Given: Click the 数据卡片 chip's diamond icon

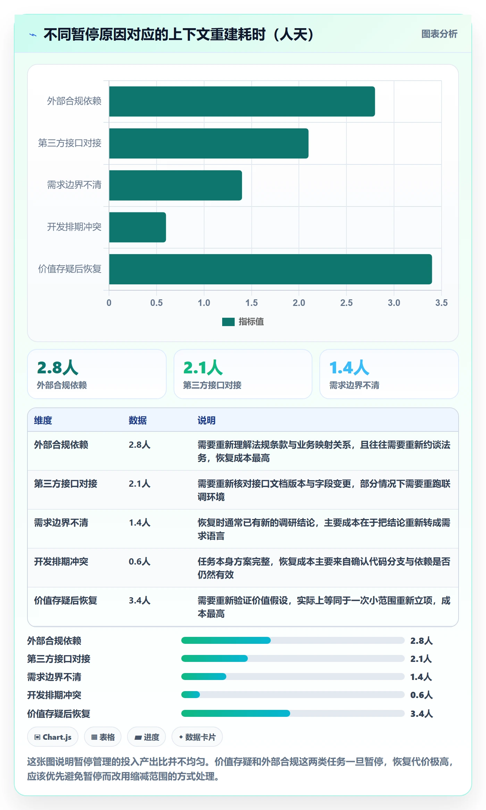Looking at the screenshot, I should click(x=181, y=737).
